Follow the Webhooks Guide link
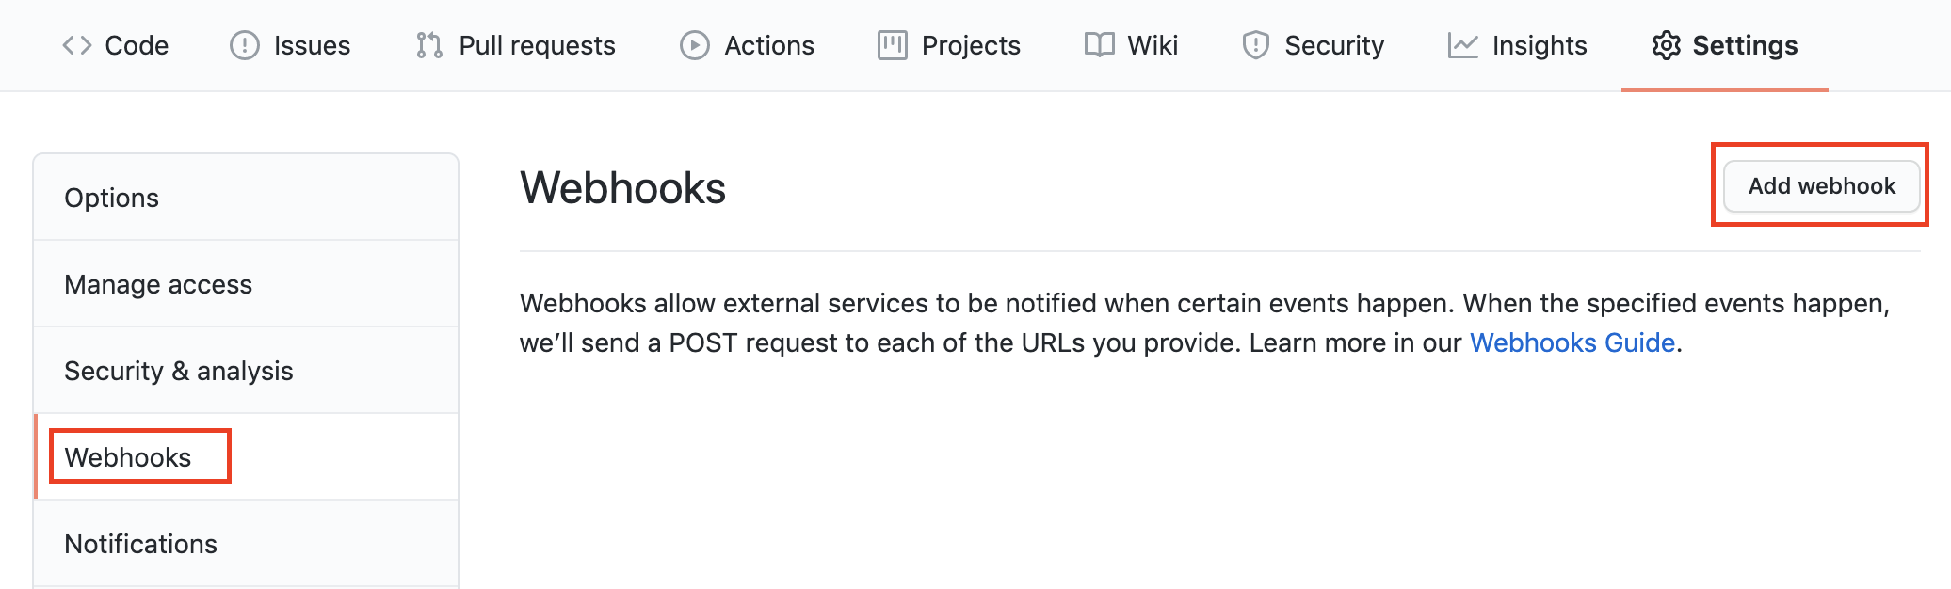Image resolution: width=1951 pixels, height=589 pixels. [1572, 342]
